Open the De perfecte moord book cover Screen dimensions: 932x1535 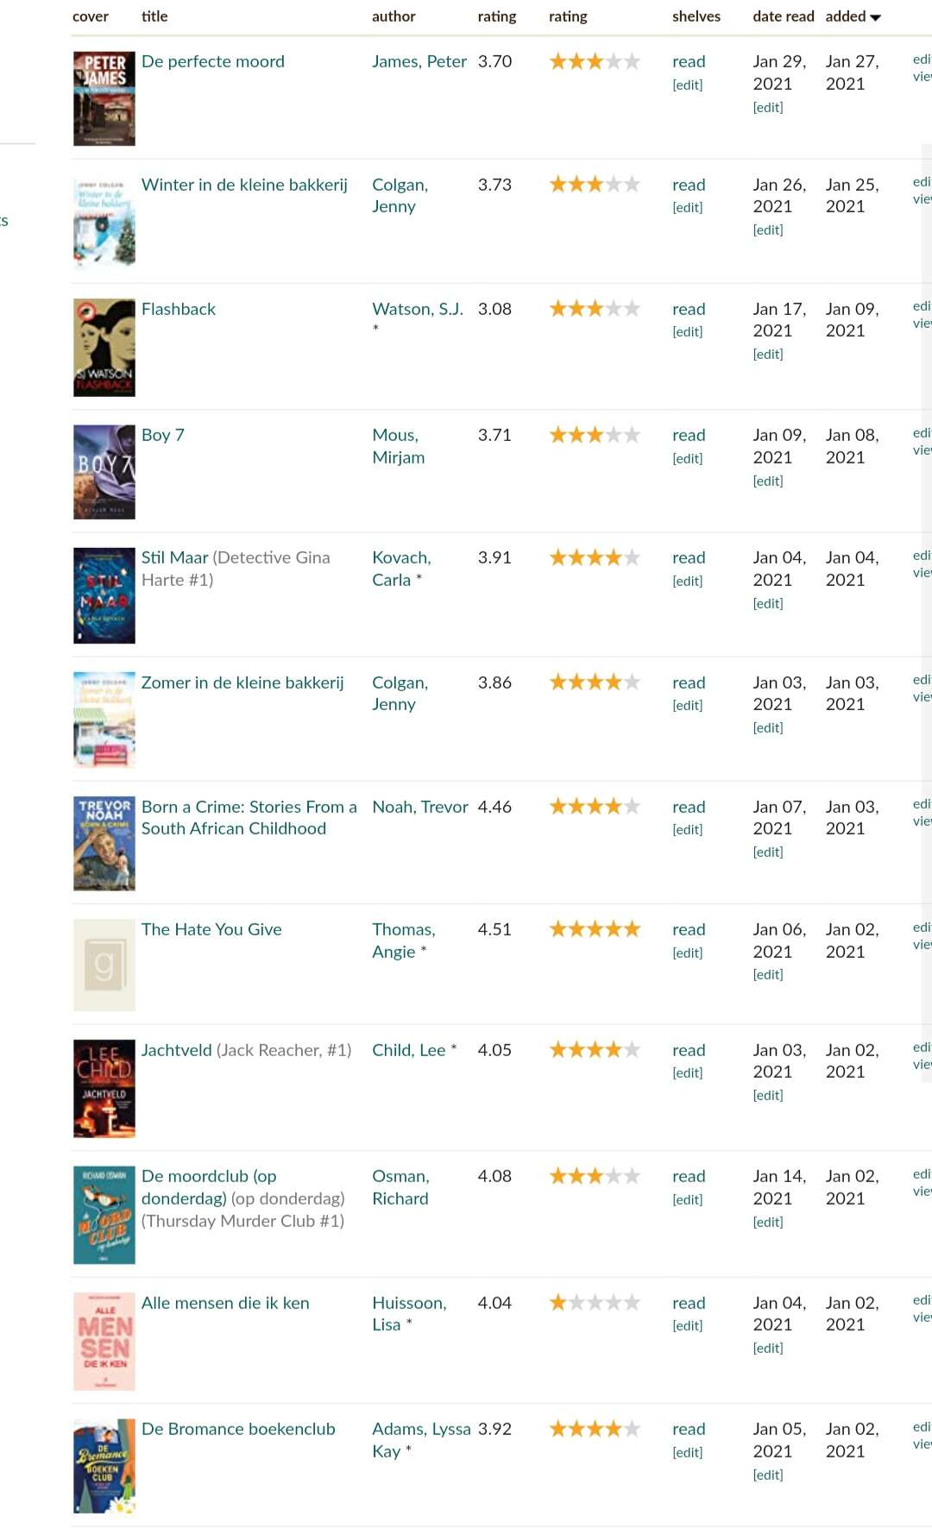coord(104,98)
